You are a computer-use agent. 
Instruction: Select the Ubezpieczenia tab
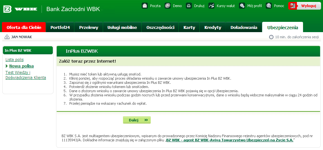click(x=283, y=27)
